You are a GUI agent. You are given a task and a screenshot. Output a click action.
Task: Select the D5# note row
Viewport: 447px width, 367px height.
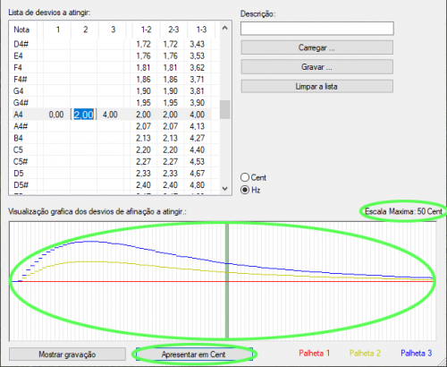pos(114,185)
